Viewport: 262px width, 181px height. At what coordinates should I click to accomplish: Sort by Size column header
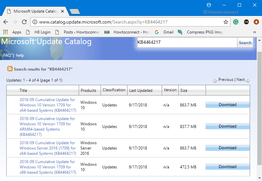point(184,90)
